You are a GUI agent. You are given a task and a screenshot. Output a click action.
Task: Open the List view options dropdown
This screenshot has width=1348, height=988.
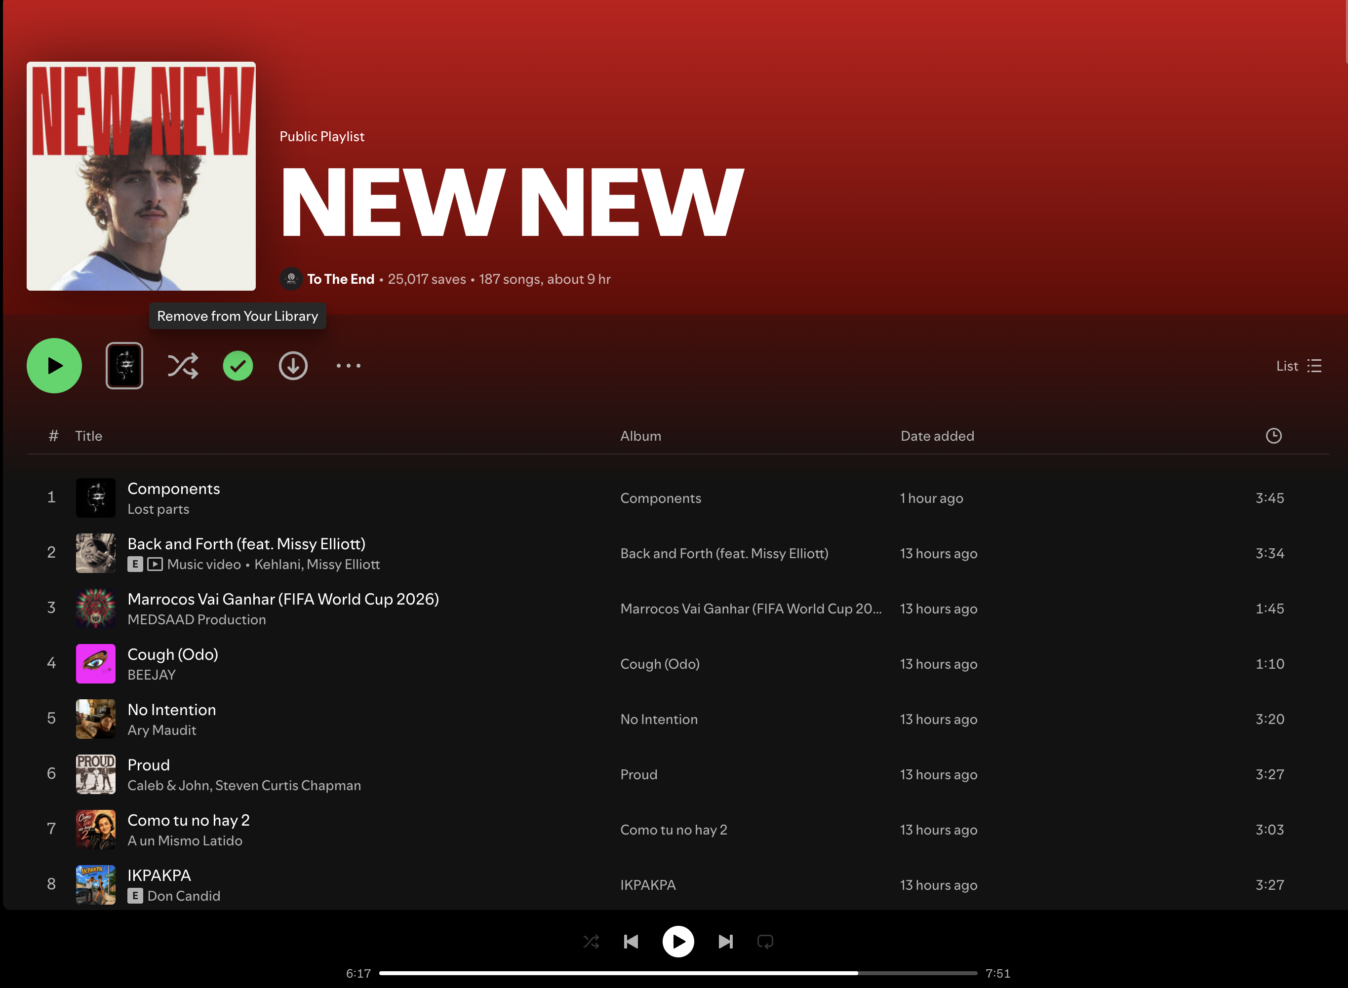(1298, 365)
